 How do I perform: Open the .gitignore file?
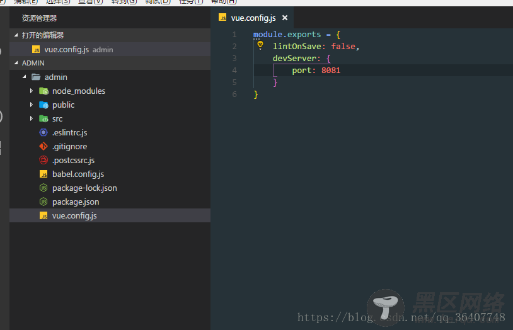click(70, 146)
